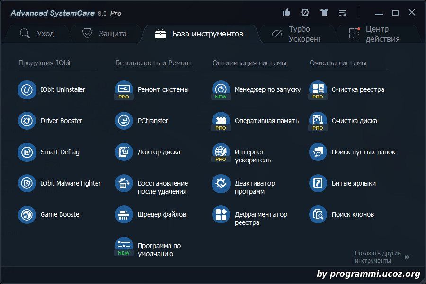
Task: Launch Дефрагментатор реестра icon
Action: (221, 214)
